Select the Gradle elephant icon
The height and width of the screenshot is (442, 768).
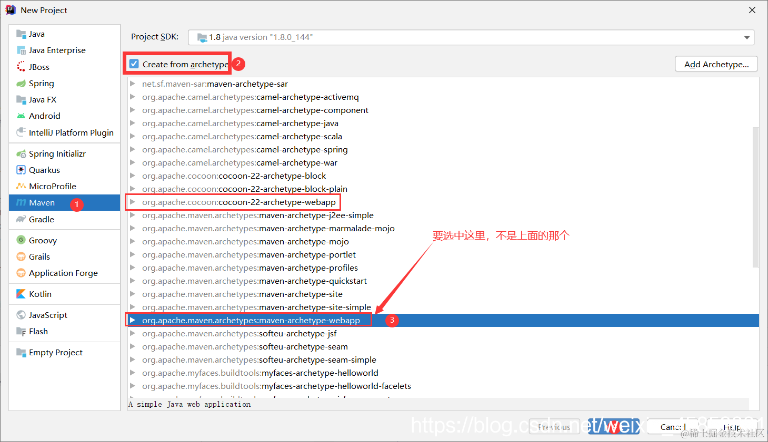[x=21, y=219]
